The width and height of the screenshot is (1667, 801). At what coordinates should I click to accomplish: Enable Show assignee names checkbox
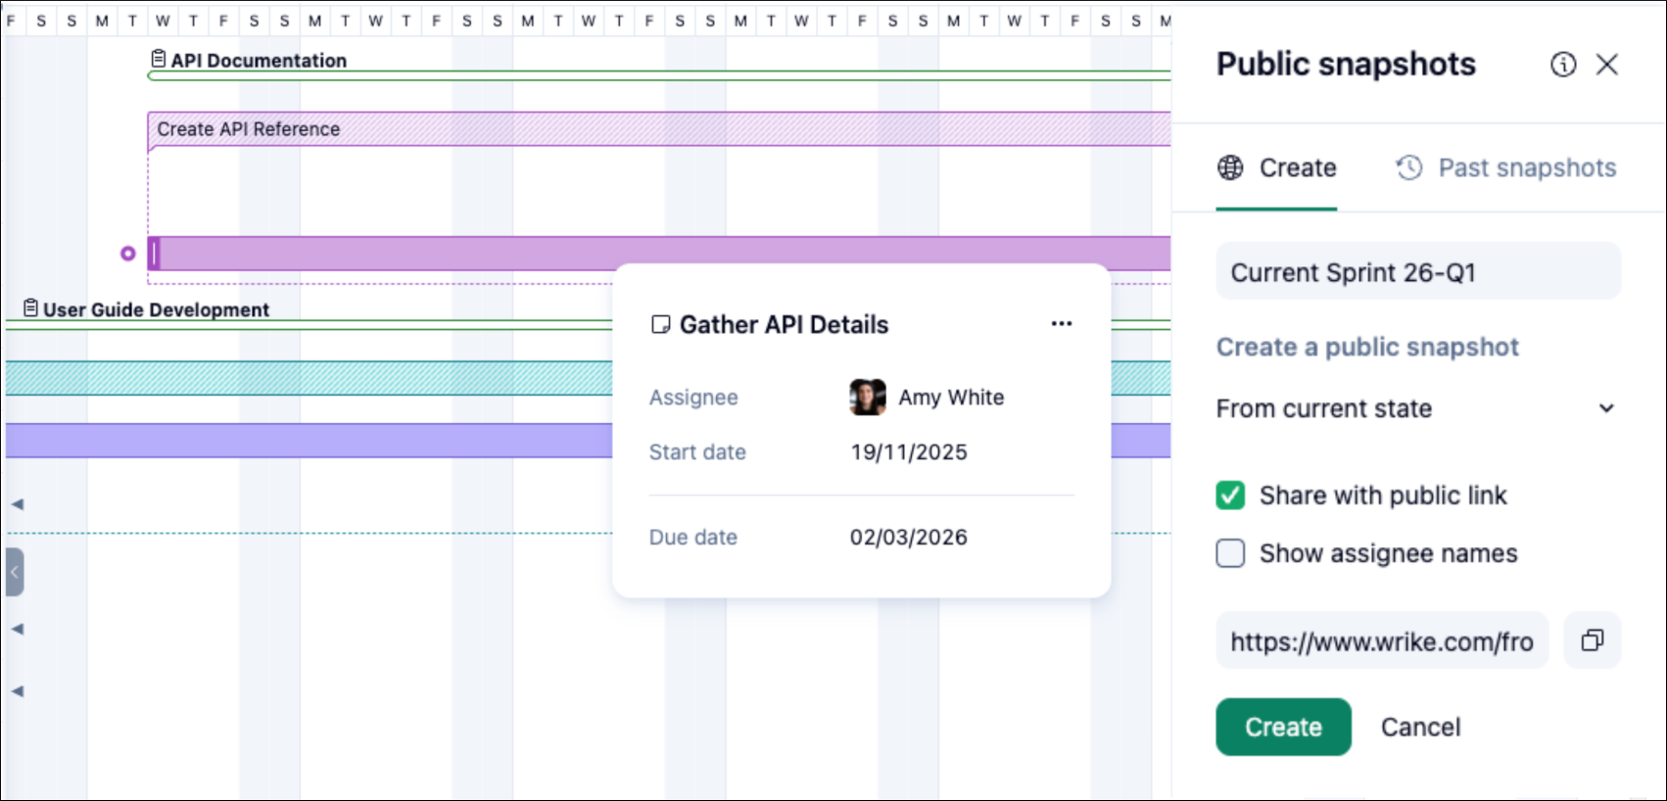pyautogui.click(x=1230, y=553)
